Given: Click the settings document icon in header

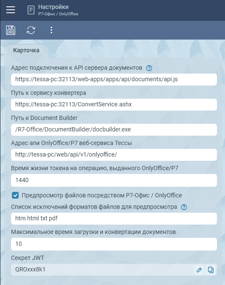Looking at the screenshot, I should [31, 10].
